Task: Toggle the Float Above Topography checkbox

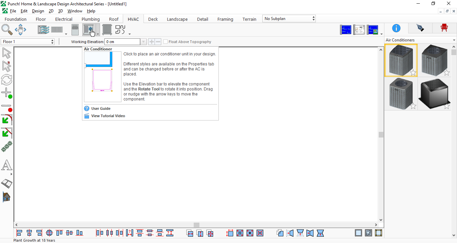Action: click(x=166, y=42)
